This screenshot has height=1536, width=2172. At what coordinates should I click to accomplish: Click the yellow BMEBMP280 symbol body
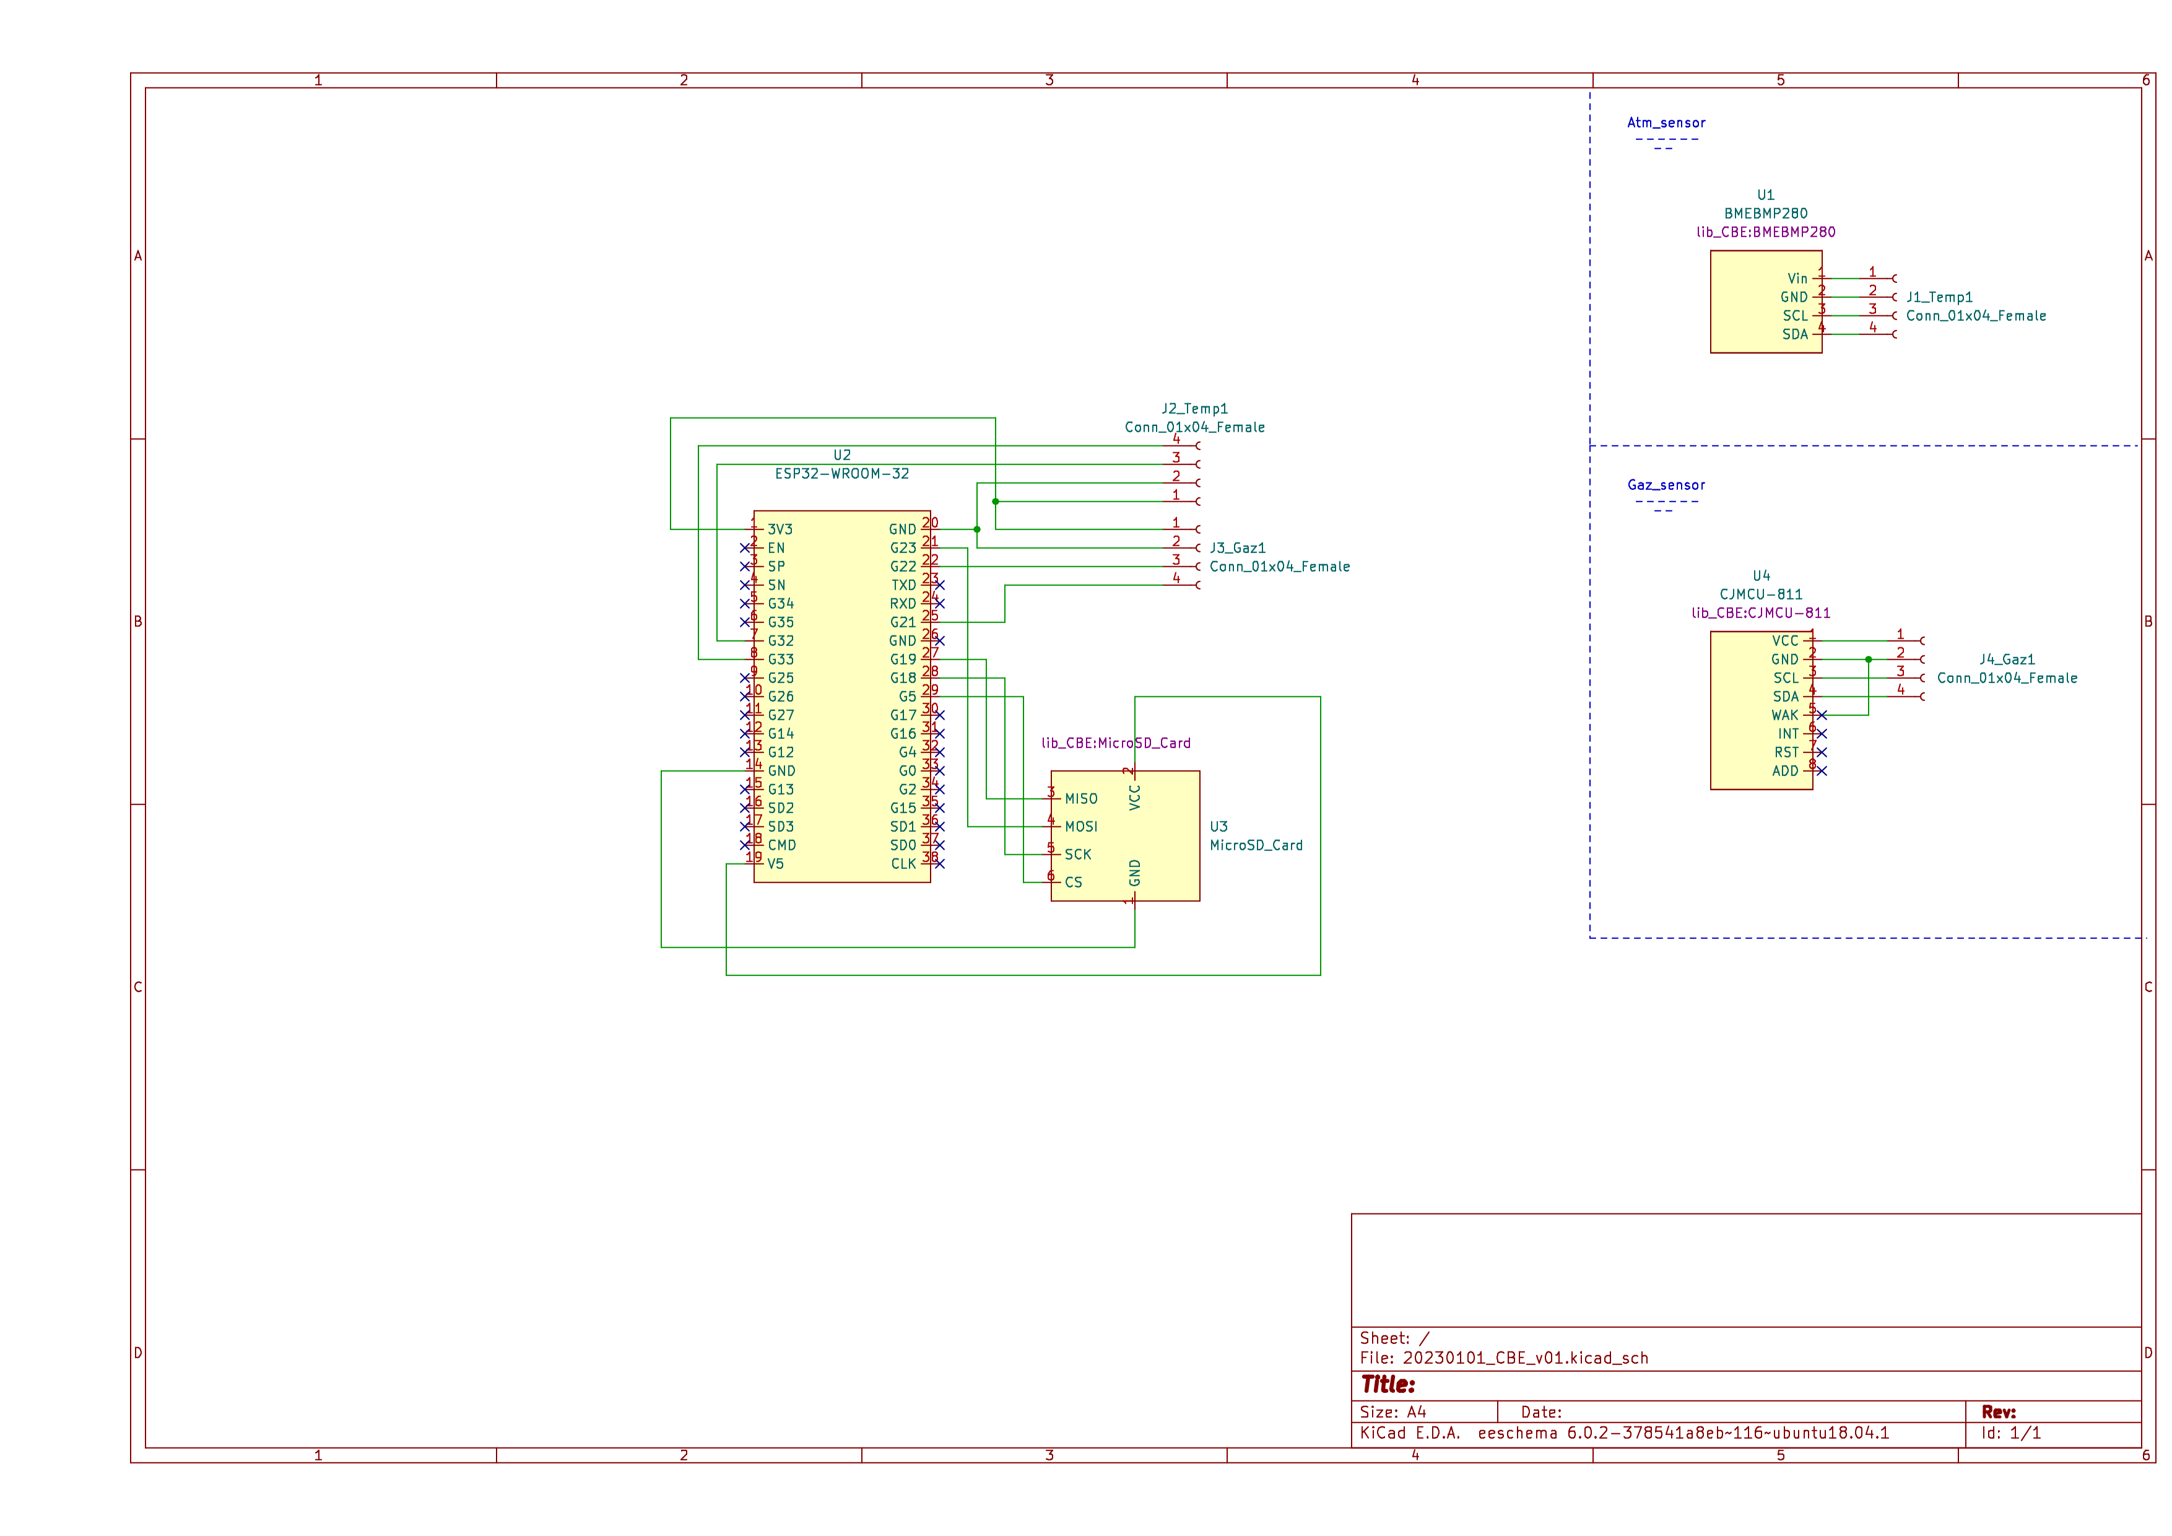click(x=1765, y=302)
